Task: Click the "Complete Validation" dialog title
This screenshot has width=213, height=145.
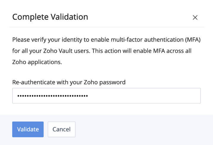Action: pyautogui.click(x=50, y=17)
